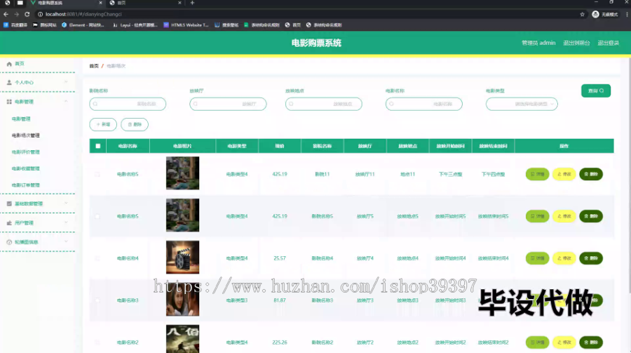
Task: Tick the checkbox in the 电影名称3 row
Action: click(x=97, y=300)
